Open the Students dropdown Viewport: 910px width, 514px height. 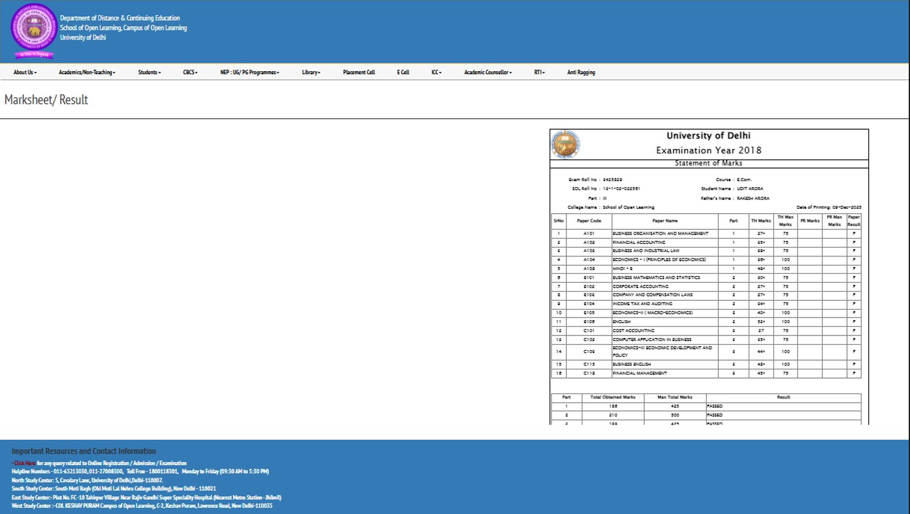point(149,72)
